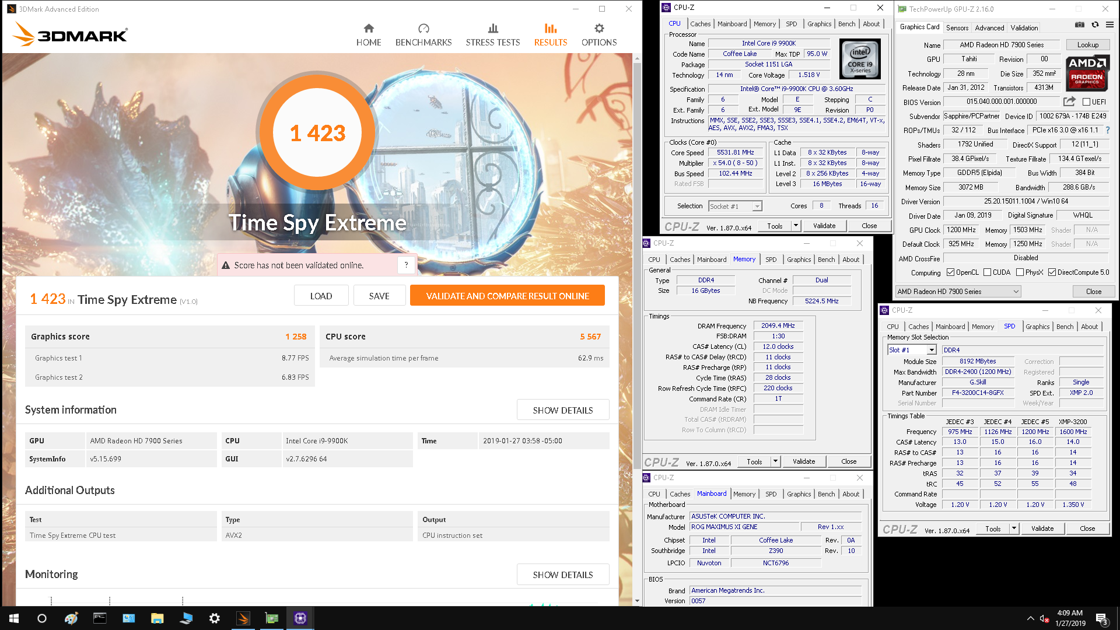The image size is (1120, 630).
Task: Click the AMD Radeon graphics logo in GPU-Z
Action: click(x=1087, y=72)
